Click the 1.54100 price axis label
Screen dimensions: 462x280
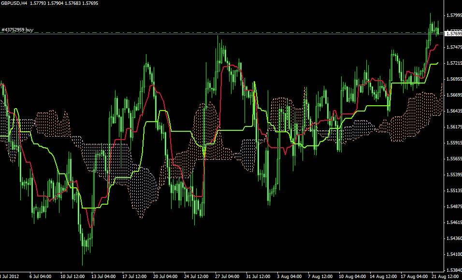[x=454, y=254]
